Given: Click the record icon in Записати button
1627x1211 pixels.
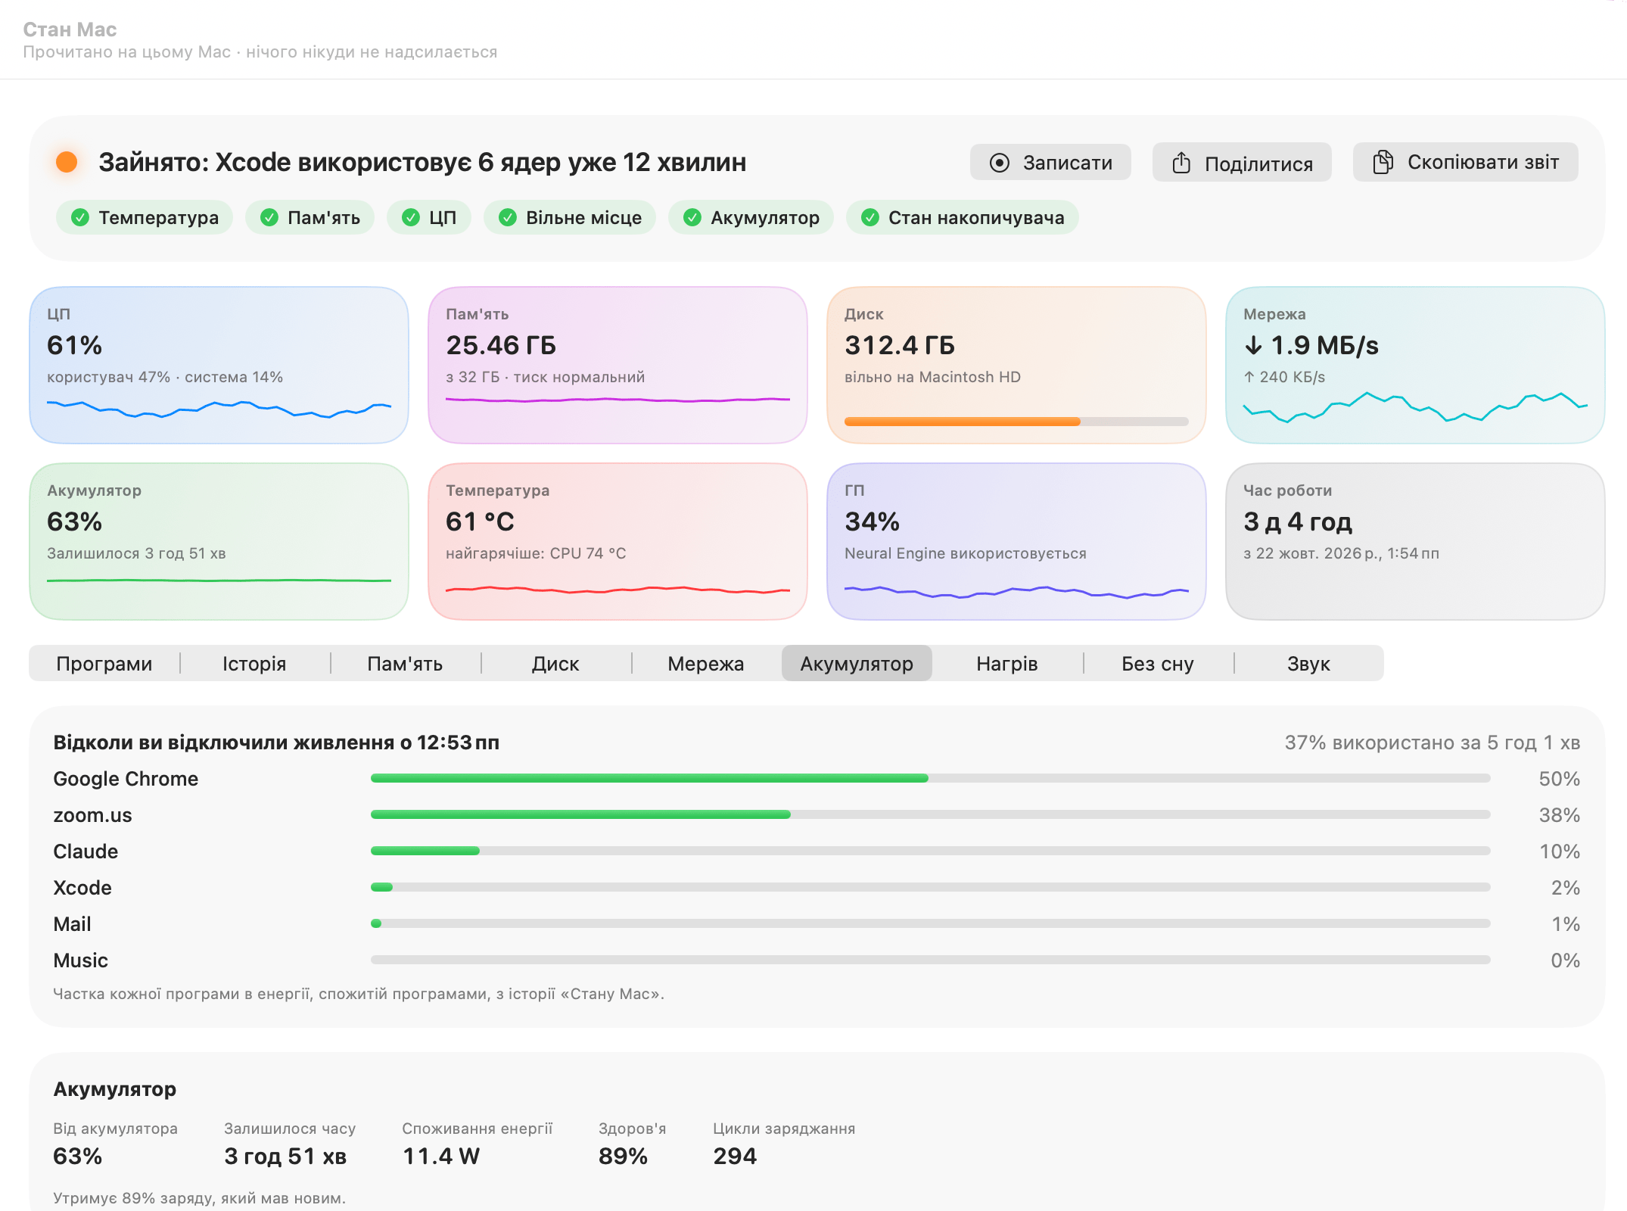Looking at the screenshot, I should click(999, 163).
